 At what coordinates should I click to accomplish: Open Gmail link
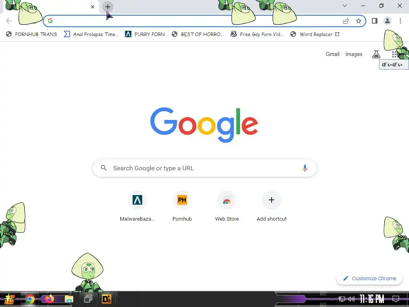(x=333, y=54)
